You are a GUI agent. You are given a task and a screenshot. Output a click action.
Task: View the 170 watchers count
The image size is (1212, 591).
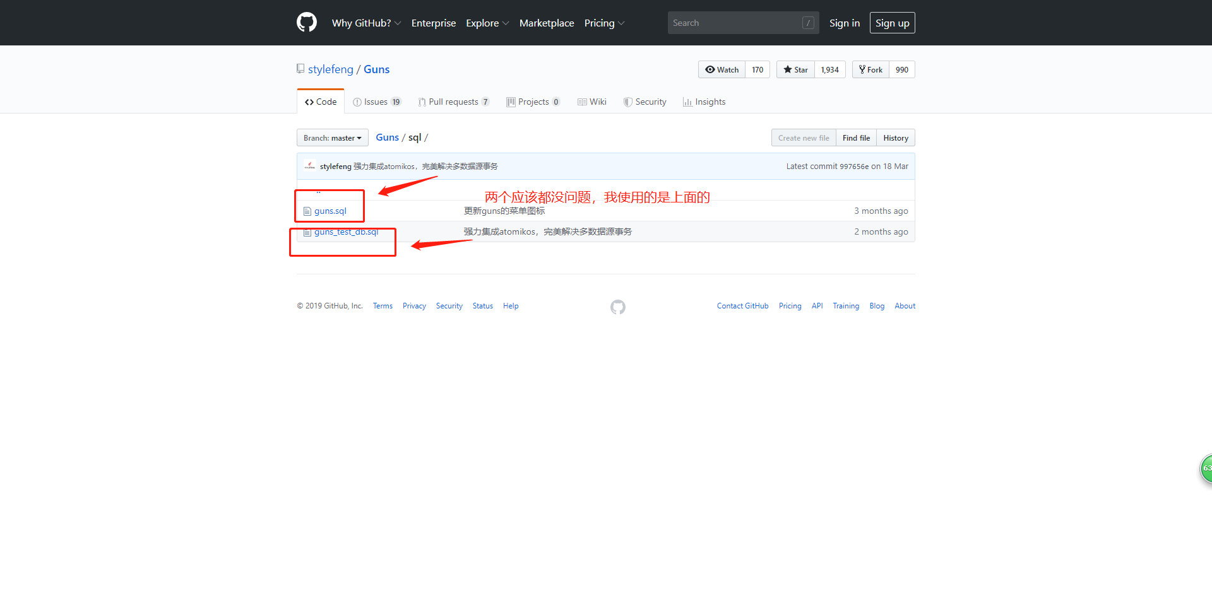point(757,69)
